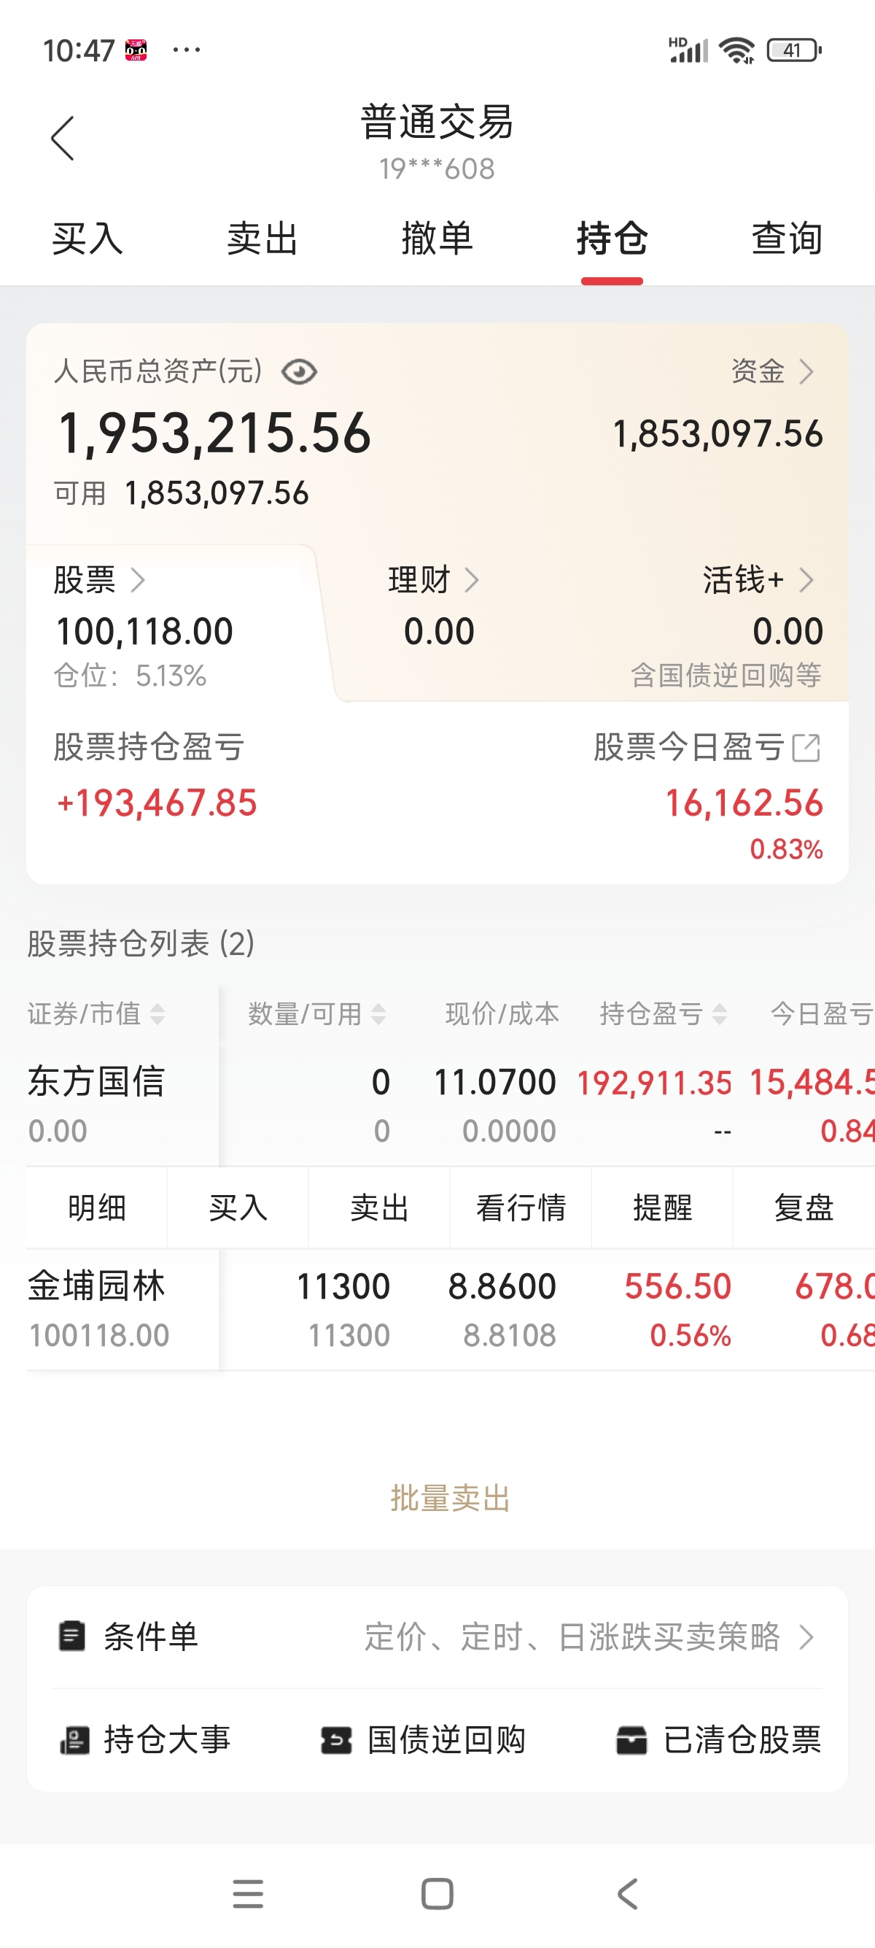The image size is (875, 1948).
Task: Sort holdings by 数量/可用 arrows
Action: (x=378, y=1014)
